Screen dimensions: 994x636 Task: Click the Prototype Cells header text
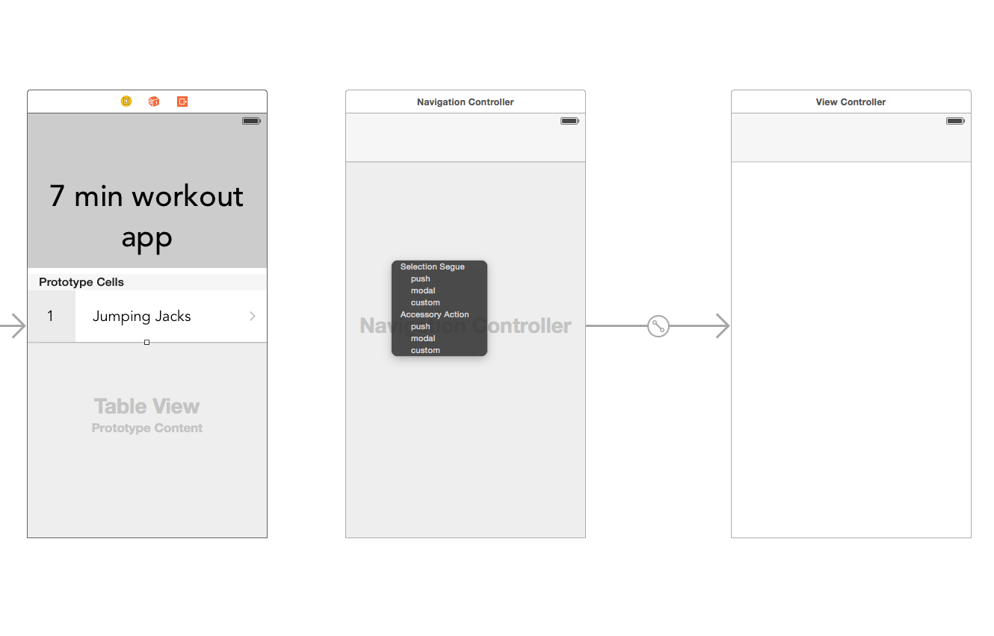(81, 282)
